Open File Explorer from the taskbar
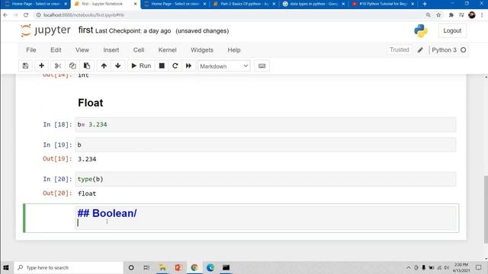 162,267
